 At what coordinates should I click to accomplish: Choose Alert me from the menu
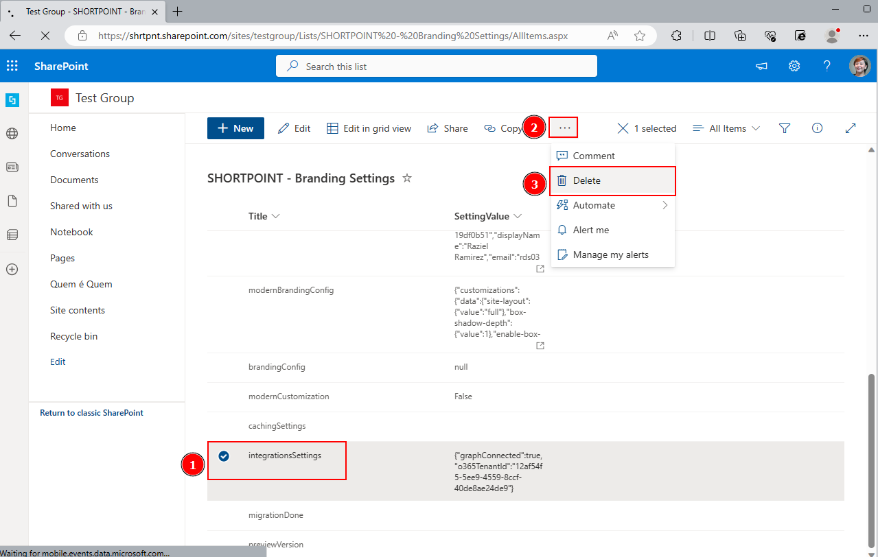click(x=613, y=230)
